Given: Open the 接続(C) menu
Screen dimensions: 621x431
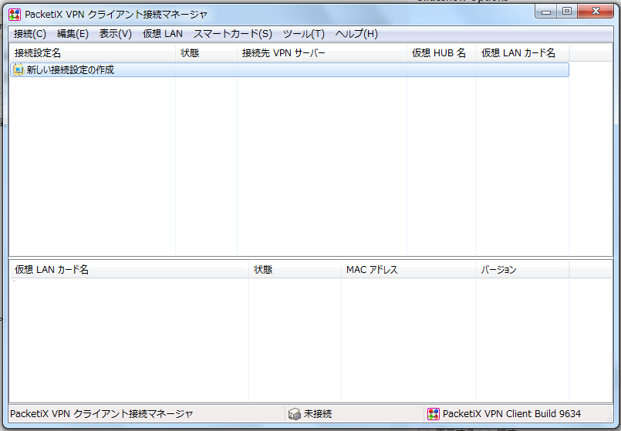Looking at the screenshot, I should (30, 34).
